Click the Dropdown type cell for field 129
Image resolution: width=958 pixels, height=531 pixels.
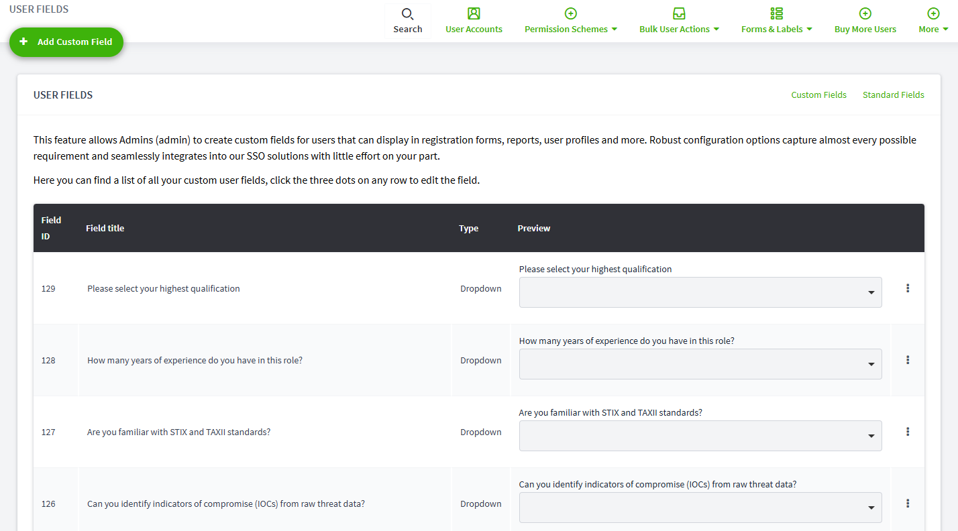(480, 289)
